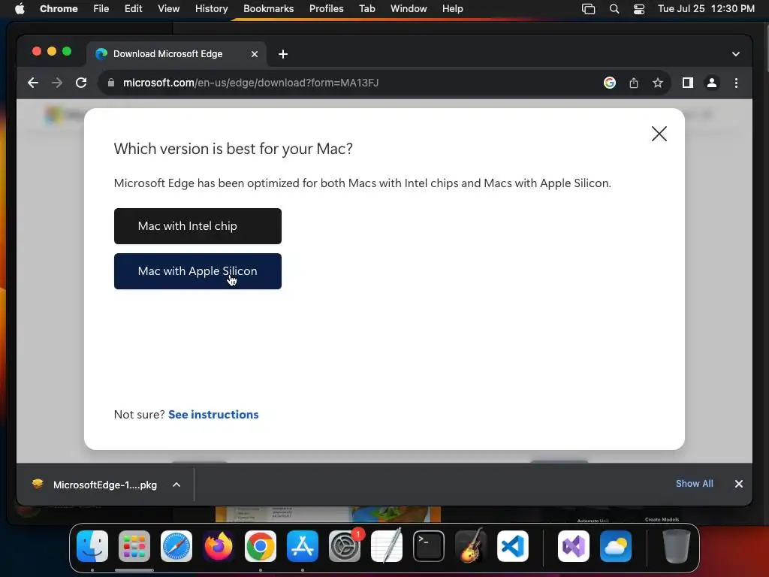Click Chrome icon in the Dock

(x=261, y=546)
